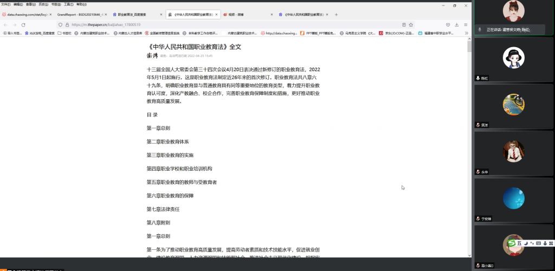Bookmark this page with the star icon
Viewport: 555px width, 271px height.
point(411,25)
